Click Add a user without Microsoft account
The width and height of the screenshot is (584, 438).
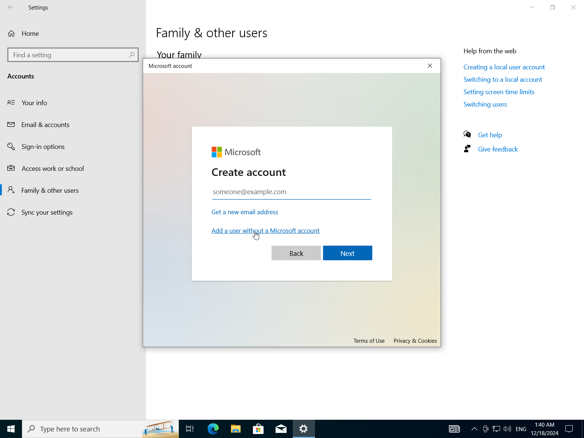coord(265,231)
